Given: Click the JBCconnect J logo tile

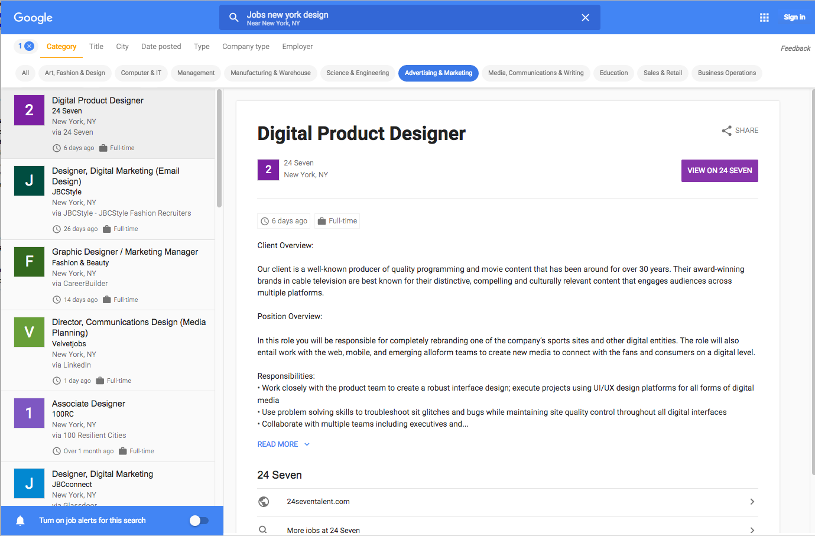Looking at the screenshot, I should click(x=29, y=483).
